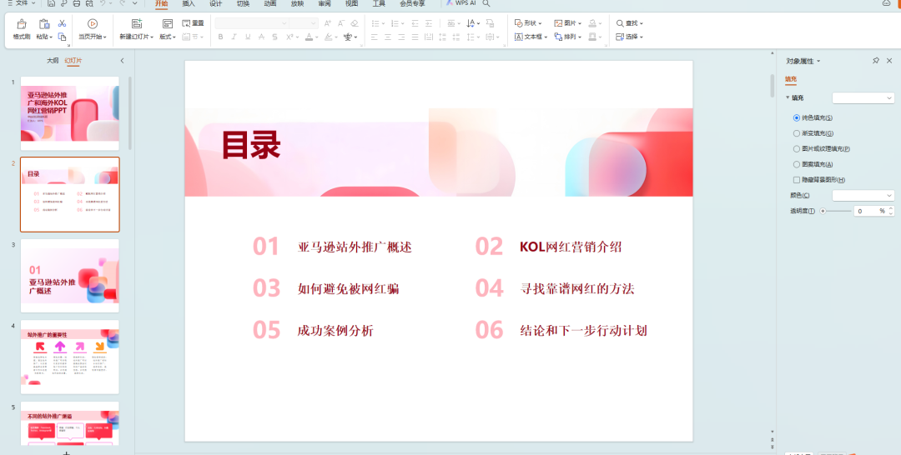Click the Print icon in quick access bar
901x455 pixels.
coord(77,3)
